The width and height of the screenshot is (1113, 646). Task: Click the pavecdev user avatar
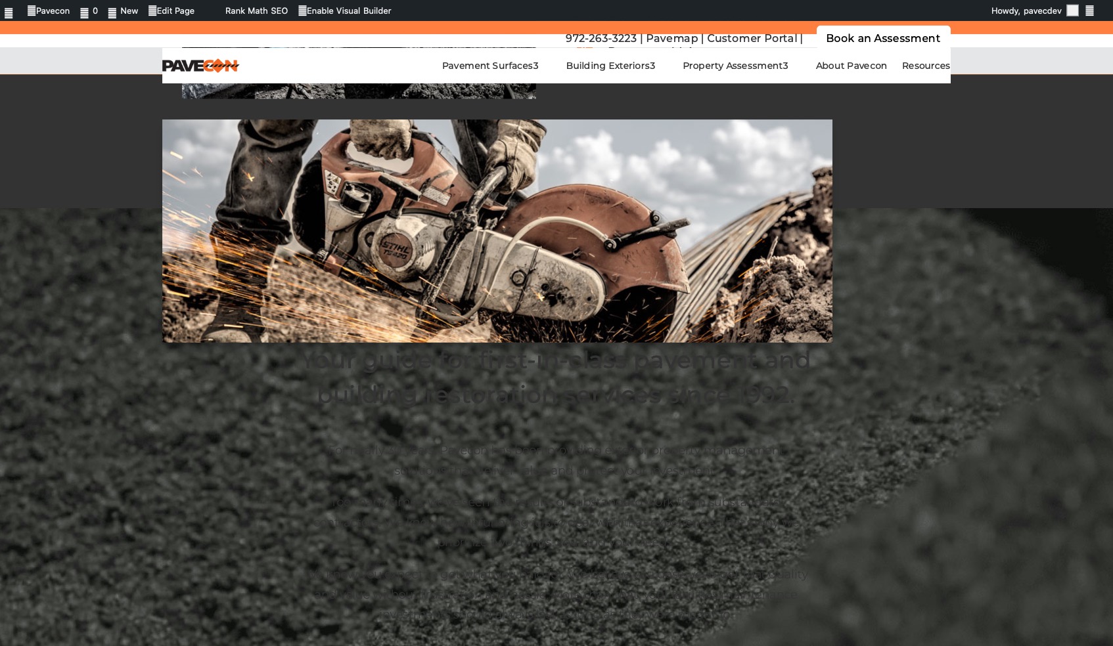pyautogui.click(x=1072, y=11)
